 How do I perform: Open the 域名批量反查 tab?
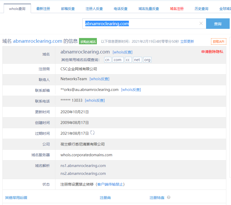(149, 9)
